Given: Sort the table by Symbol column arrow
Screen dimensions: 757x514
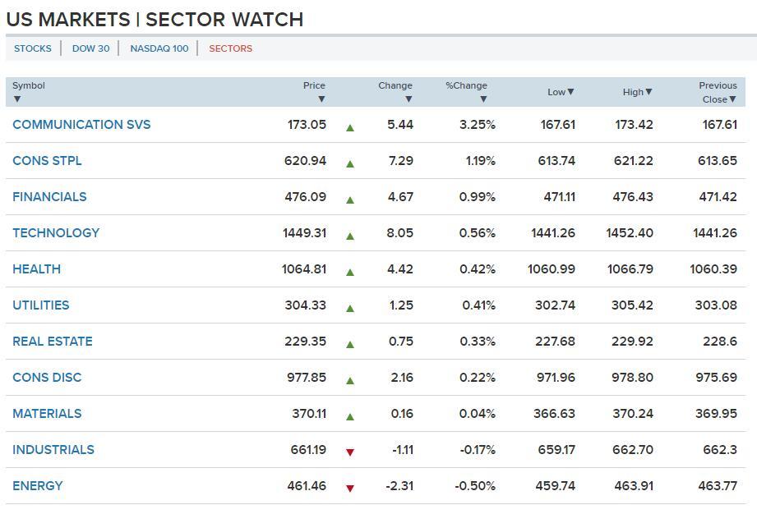Looking at the screenshot, I should click(17, 99).
